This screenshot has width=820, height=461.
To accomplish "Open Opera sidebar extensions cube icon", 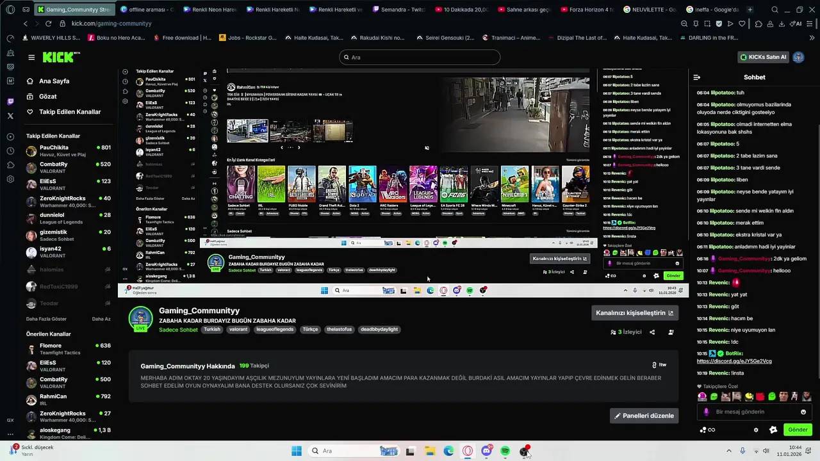I will (10, 165).
